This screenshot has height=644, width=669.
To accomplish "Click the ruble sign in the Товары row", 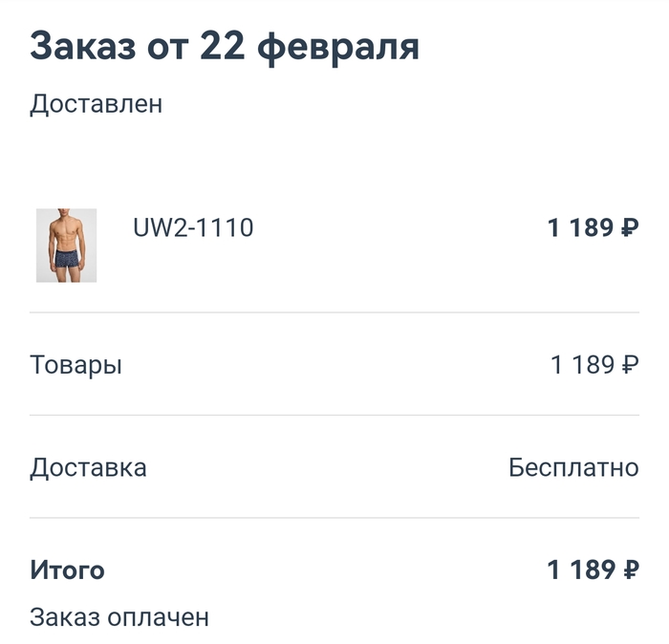I will click(630, 365).
